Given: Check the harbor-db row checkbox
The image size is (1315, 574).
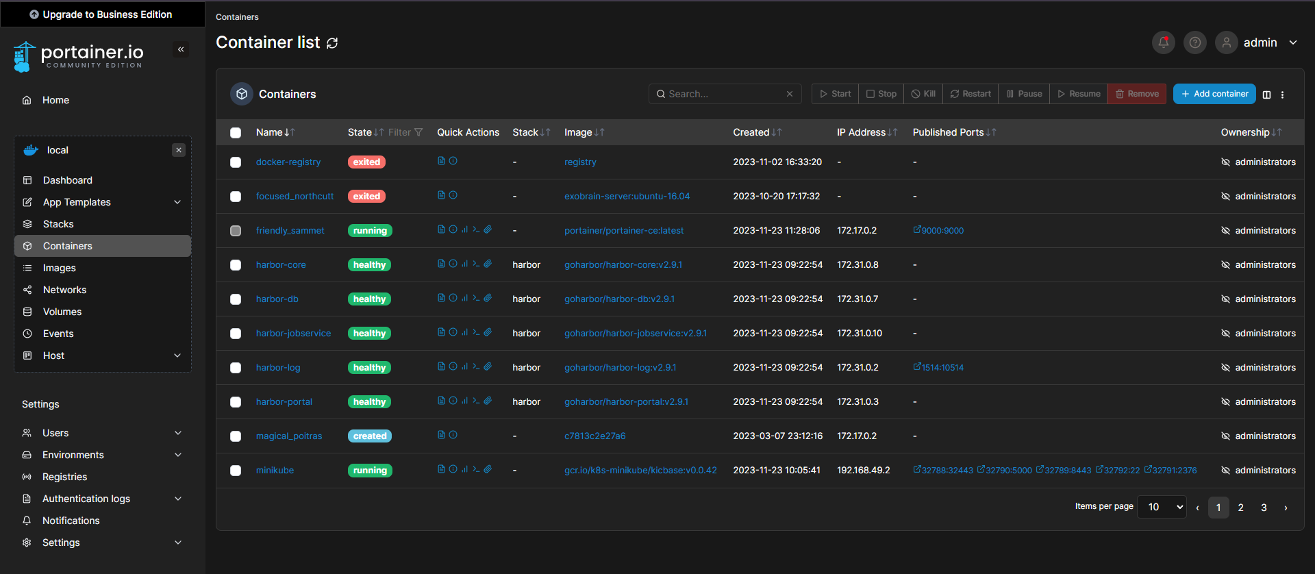Looking at the screenshot, I should pos(236,299).
